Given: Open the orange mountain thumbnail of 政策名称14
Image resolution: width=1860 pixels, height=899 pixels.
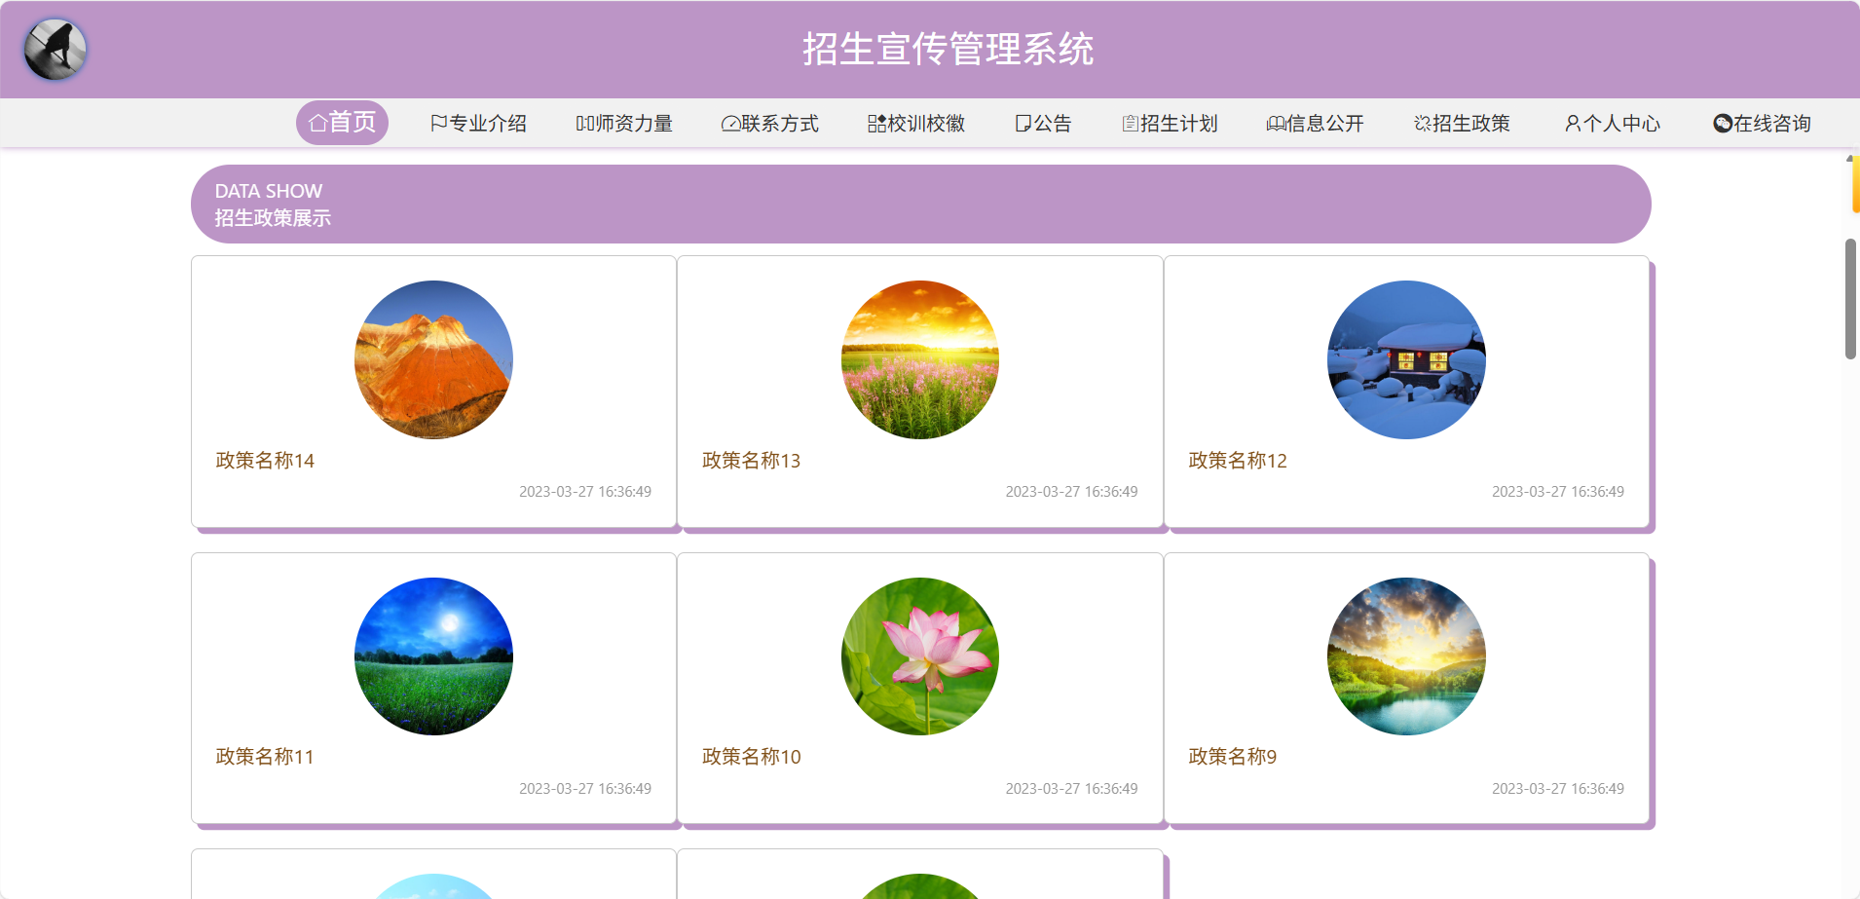Looking at the screenshot, I should coord(433,359).
